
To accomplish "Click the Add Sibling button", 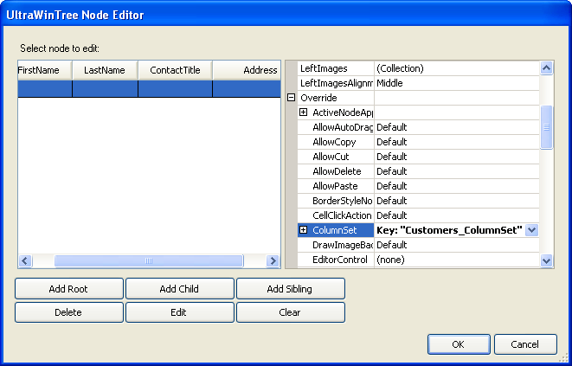I will coord(290,288).
